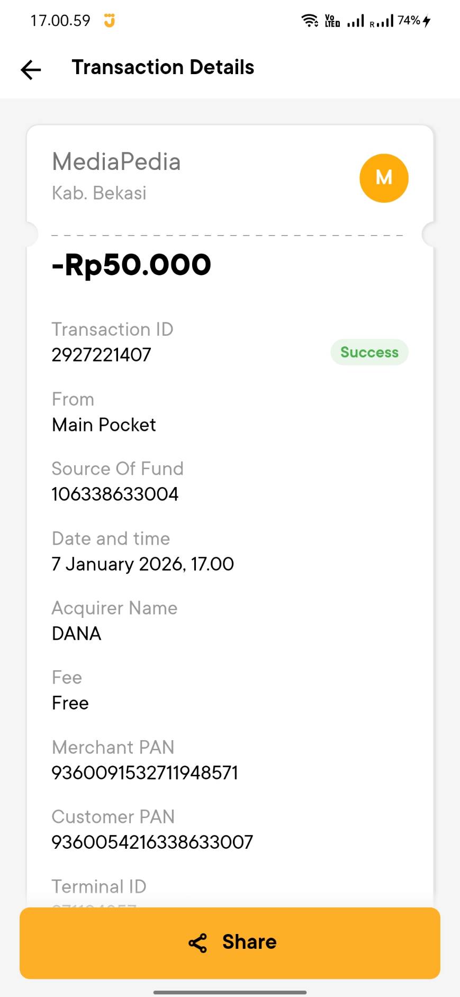Tap the Source Of Fund account number
460x997 pixels.
(x=115, y=494)
